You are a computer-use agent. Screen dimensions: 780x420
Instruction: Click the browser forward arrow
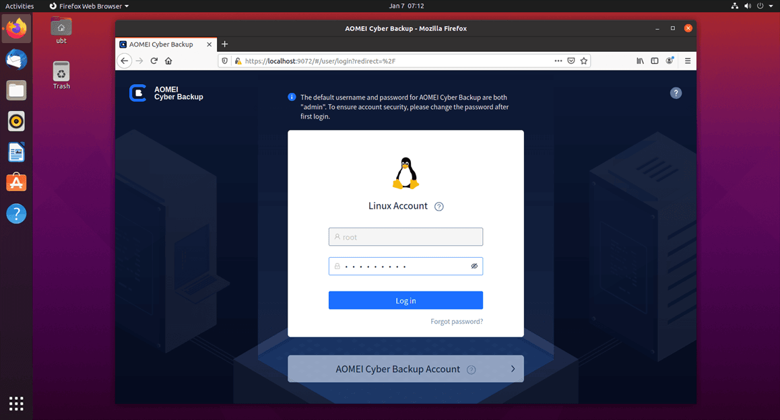(x=139, y=61)
